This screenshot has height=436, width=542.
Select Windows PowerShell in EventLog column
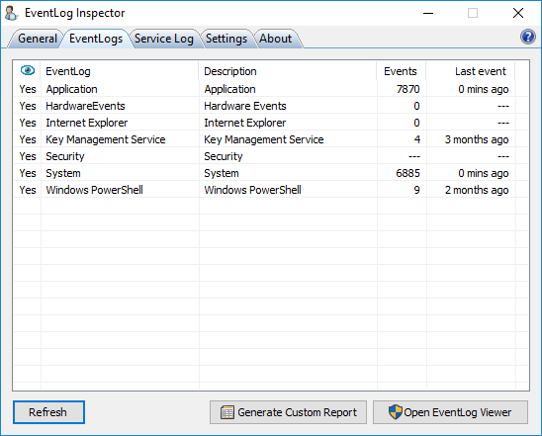[x=94, y=190]
